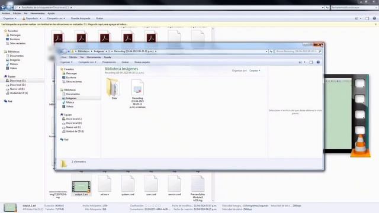Click Red in back window sidebar
The height and width of the screenshot is (213, 379).
coord(9,101)
